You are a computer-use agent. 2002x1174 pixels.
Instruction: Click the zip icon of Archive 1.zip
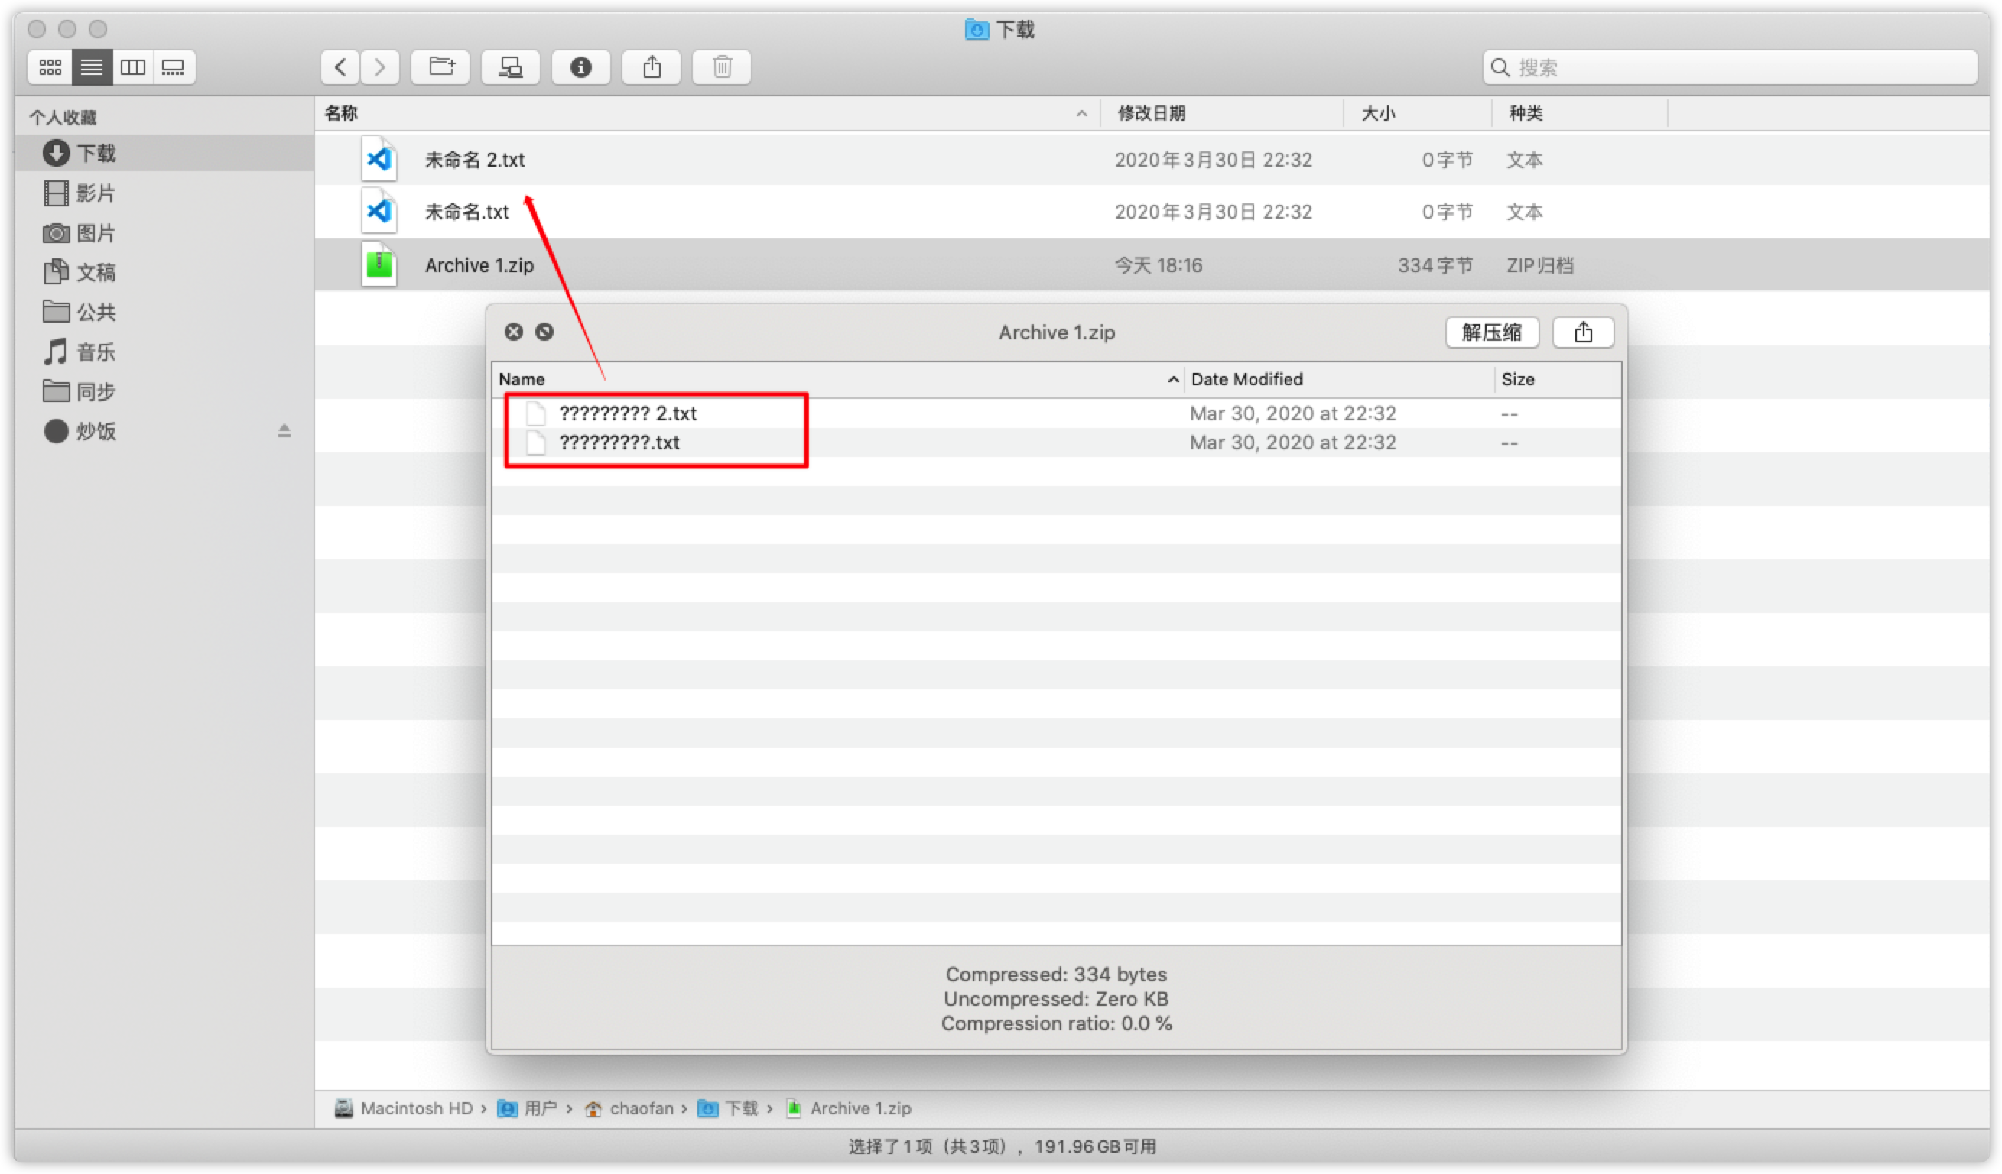pos(380,264)
